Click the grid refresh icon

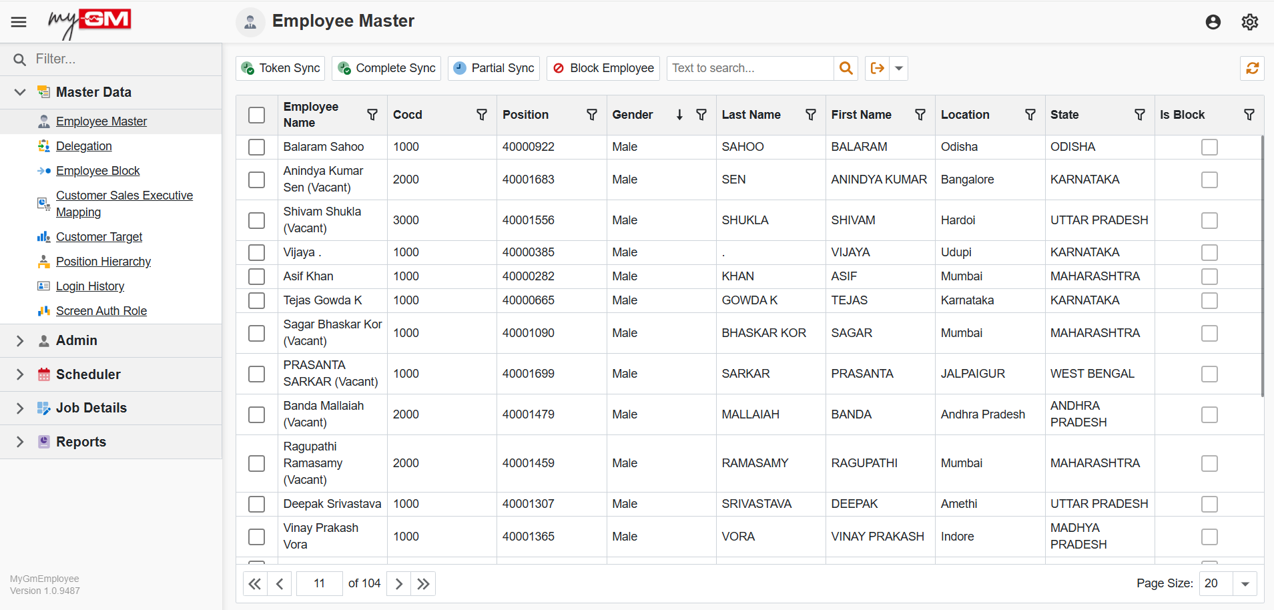pyautogui.click(x=1253, y=68)
